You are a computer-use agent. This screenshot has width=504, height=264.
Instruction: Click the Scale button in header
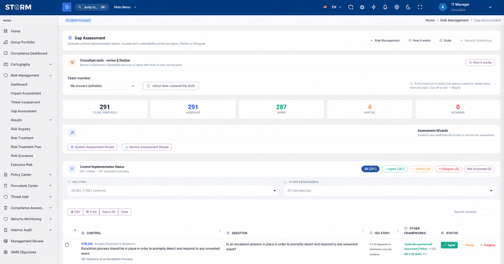click(x=445, y=40)
